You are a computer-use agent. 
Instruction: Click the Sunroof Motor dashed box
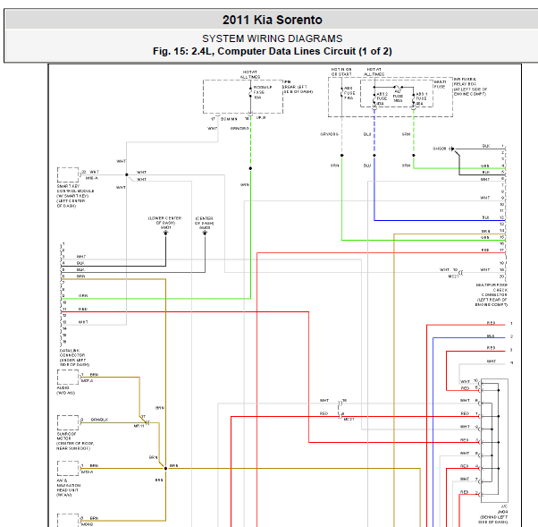[x=68, y=422]
